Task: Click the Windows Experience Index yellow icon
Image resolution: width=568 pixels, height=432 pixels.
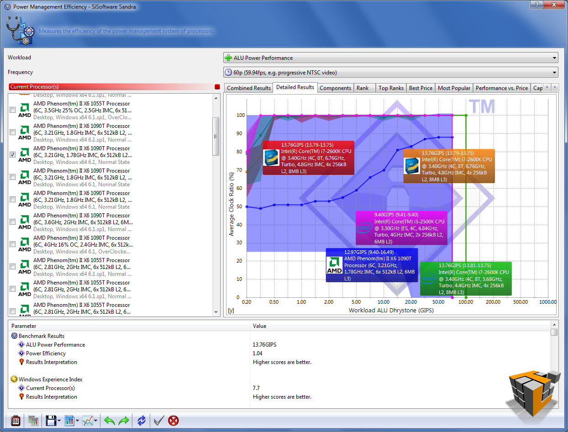Action: pos(14,379)
